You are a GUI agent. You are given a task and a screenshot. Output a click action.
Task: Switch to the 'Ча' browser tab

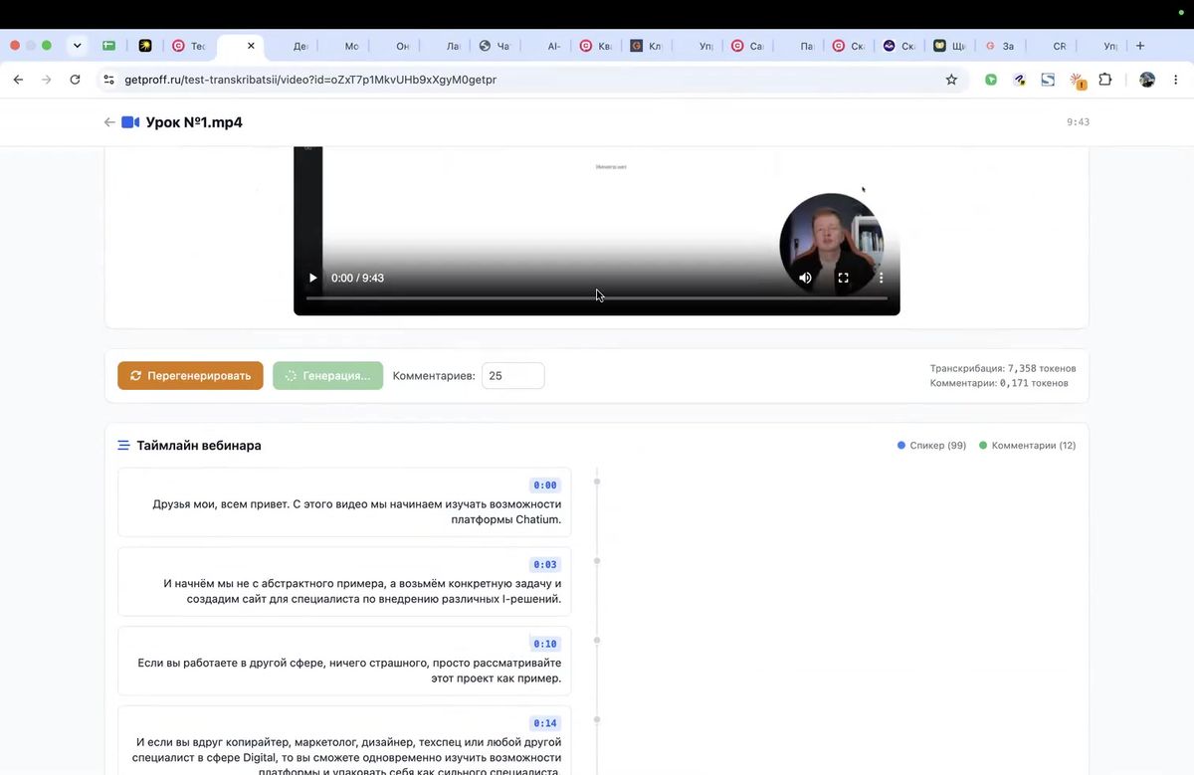coord(495,46)
